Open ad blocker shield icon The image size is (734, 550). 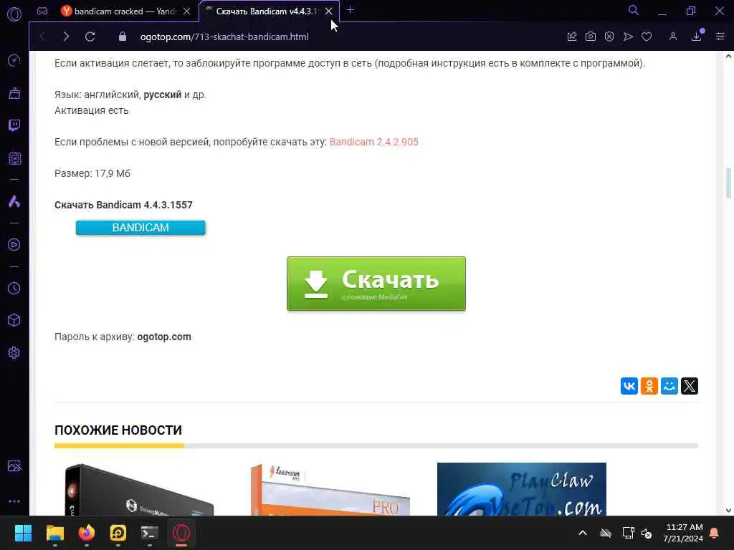click(x=609, y=37)
